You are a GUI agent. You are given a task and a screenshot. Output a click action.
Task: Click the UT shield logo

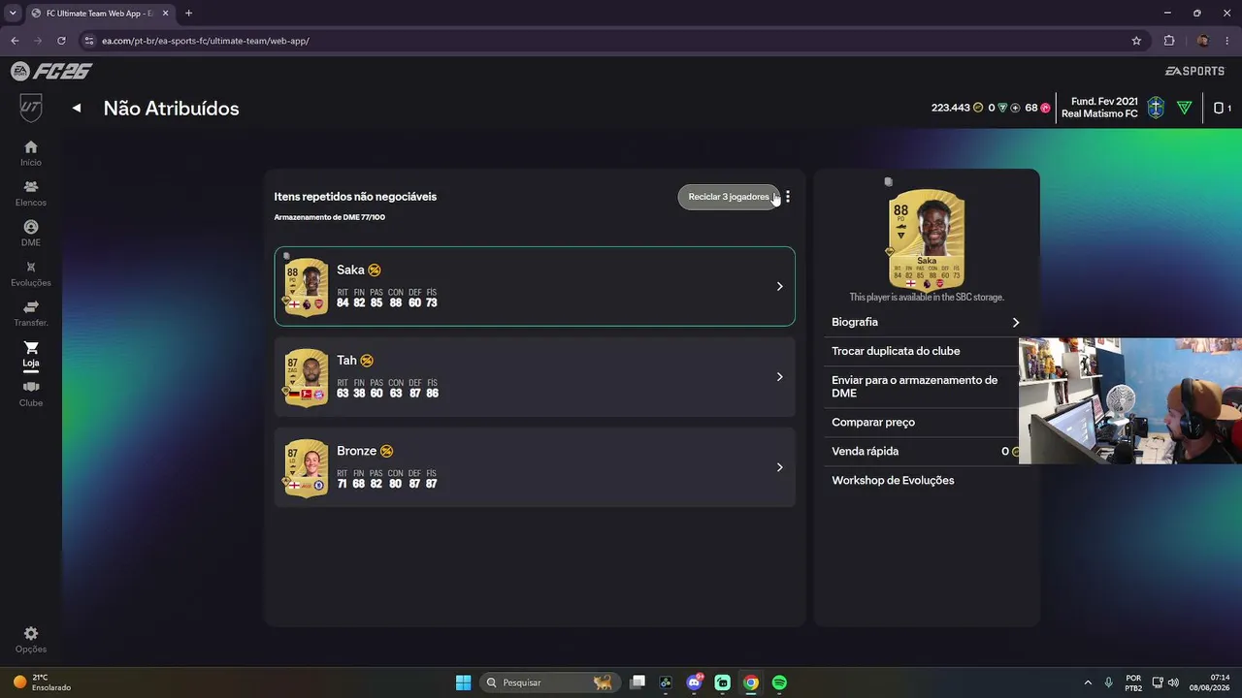[31, 108]
